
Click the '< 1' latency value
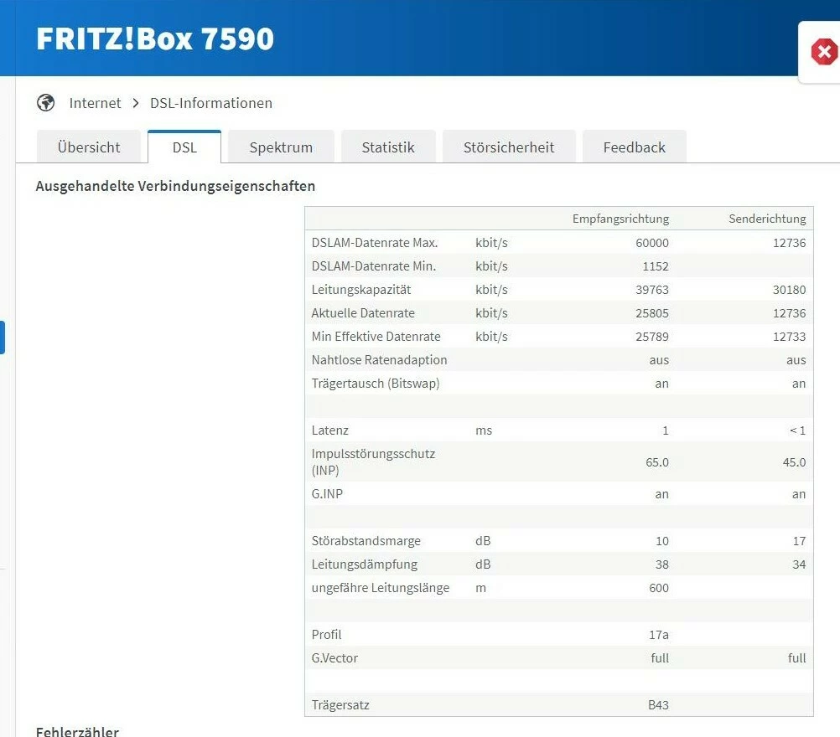[x=798, y=430]
